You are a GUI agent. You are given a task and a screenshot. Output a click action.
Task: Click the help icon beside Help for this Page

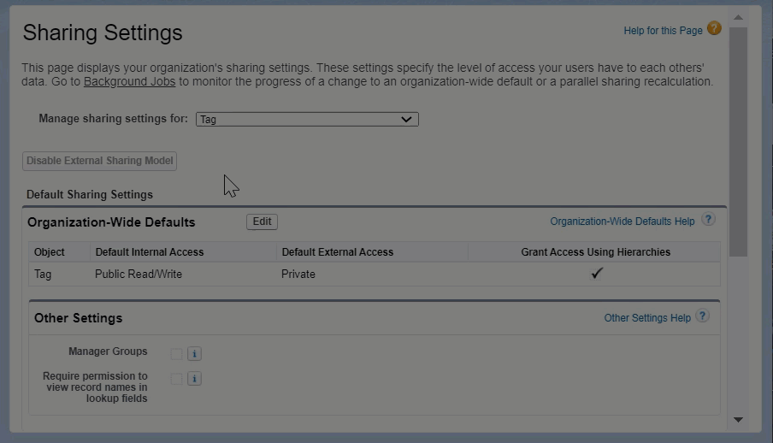(714, 29)
